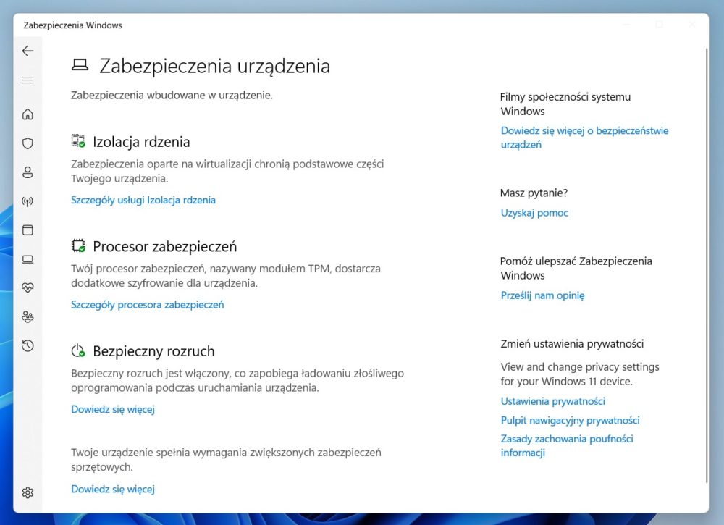This screenshot has height=525, width=724.
Task: Open Szczegóły usługi Izolacja rdzenia link
Action: (143, 200)
